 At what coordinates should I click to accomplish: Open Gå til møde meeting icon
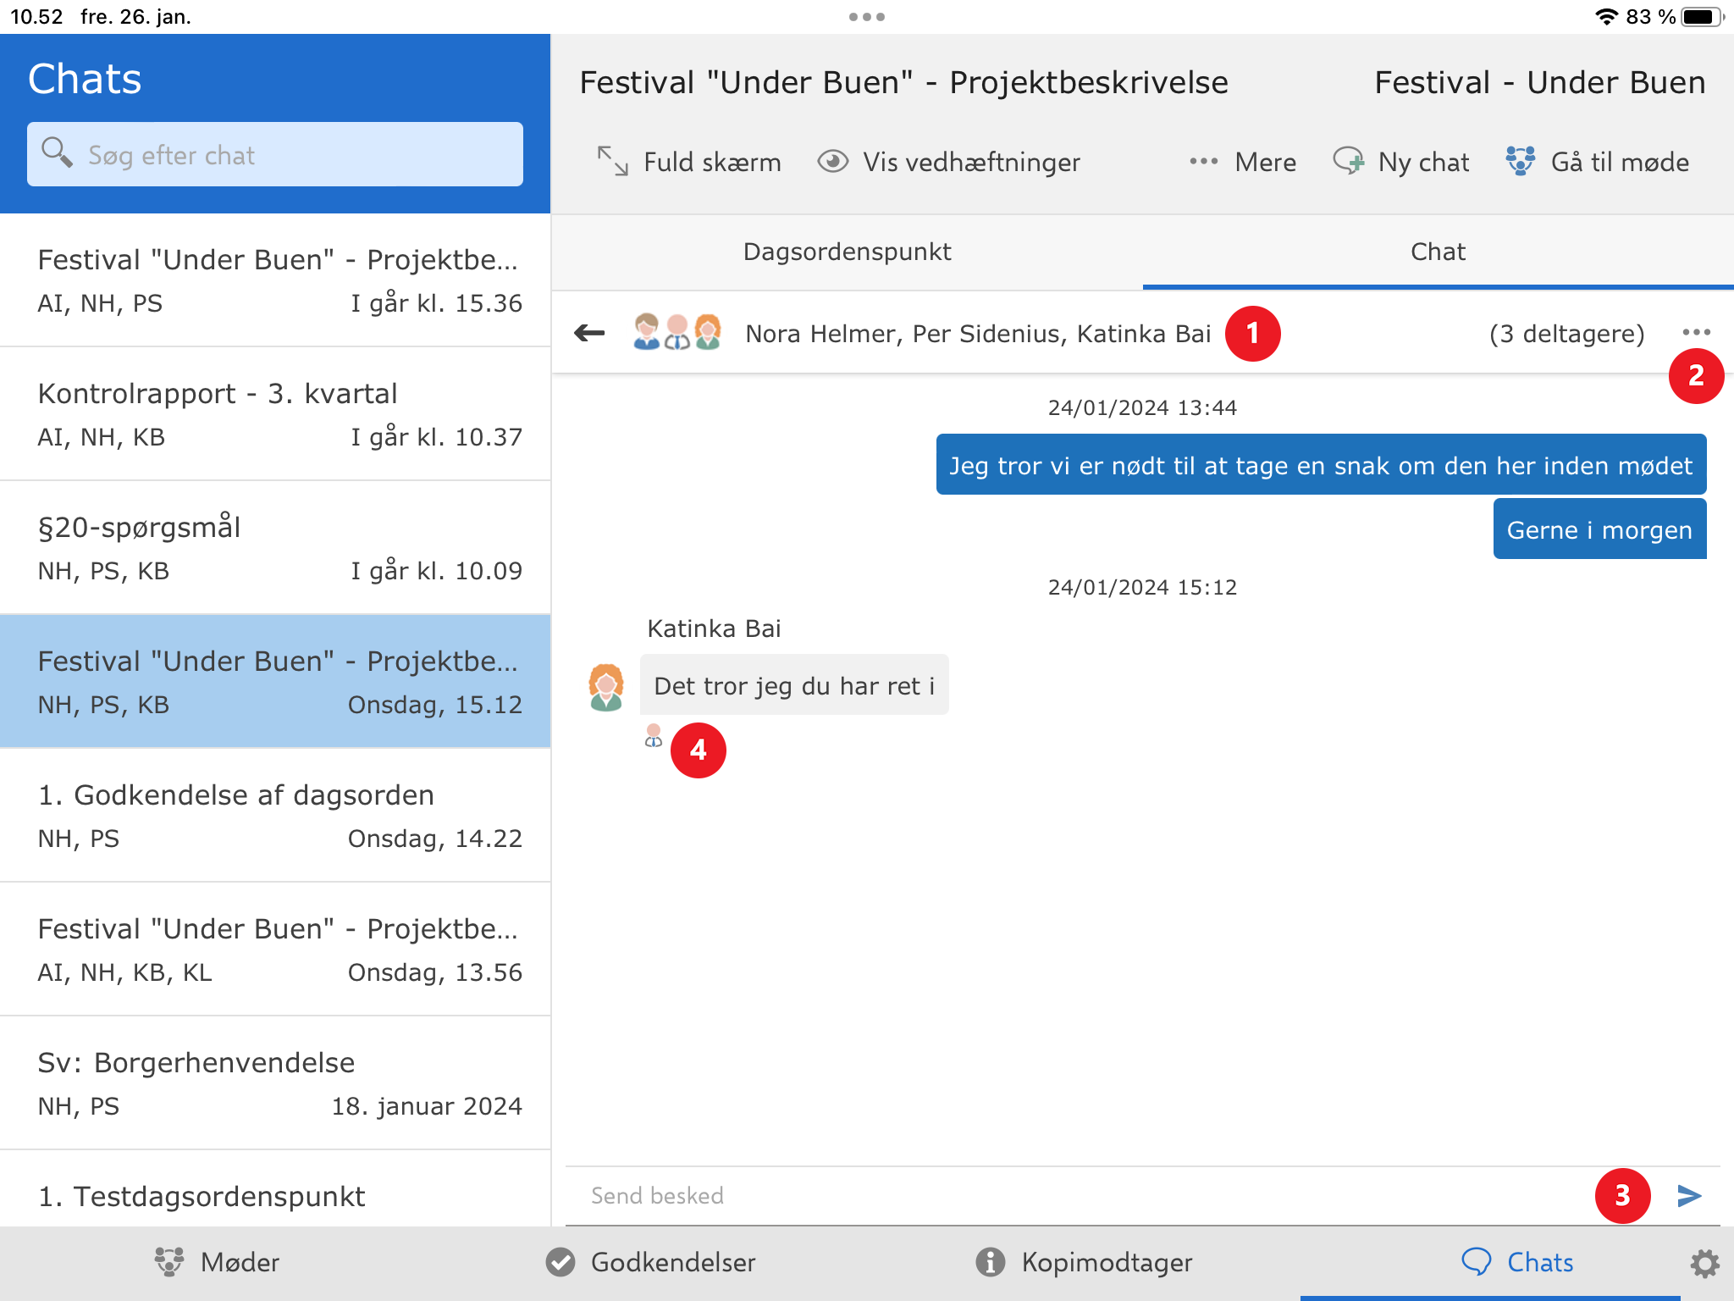[x=1521, y=161]
